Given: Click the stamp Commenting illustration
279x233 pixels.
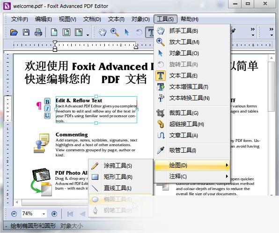Looking at the screenshot, I should pyautogui.click(x=42, y=143).
